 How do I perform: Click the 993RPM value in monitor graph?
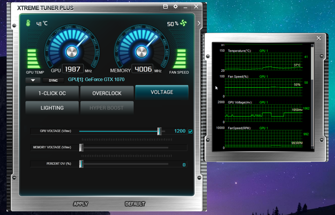[297, 143]
